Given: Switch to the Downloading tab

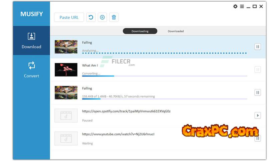Looking at the screenshot, I should tap(140, 31).
